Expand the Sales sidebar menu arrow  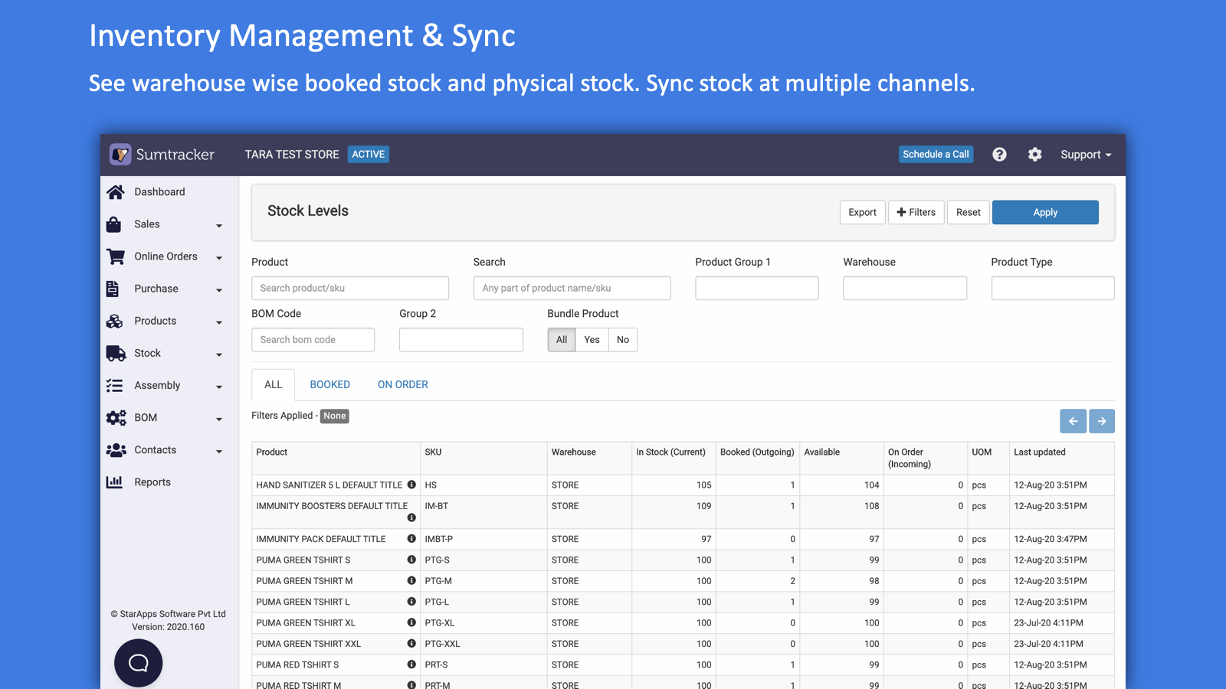tap(219, 225)
